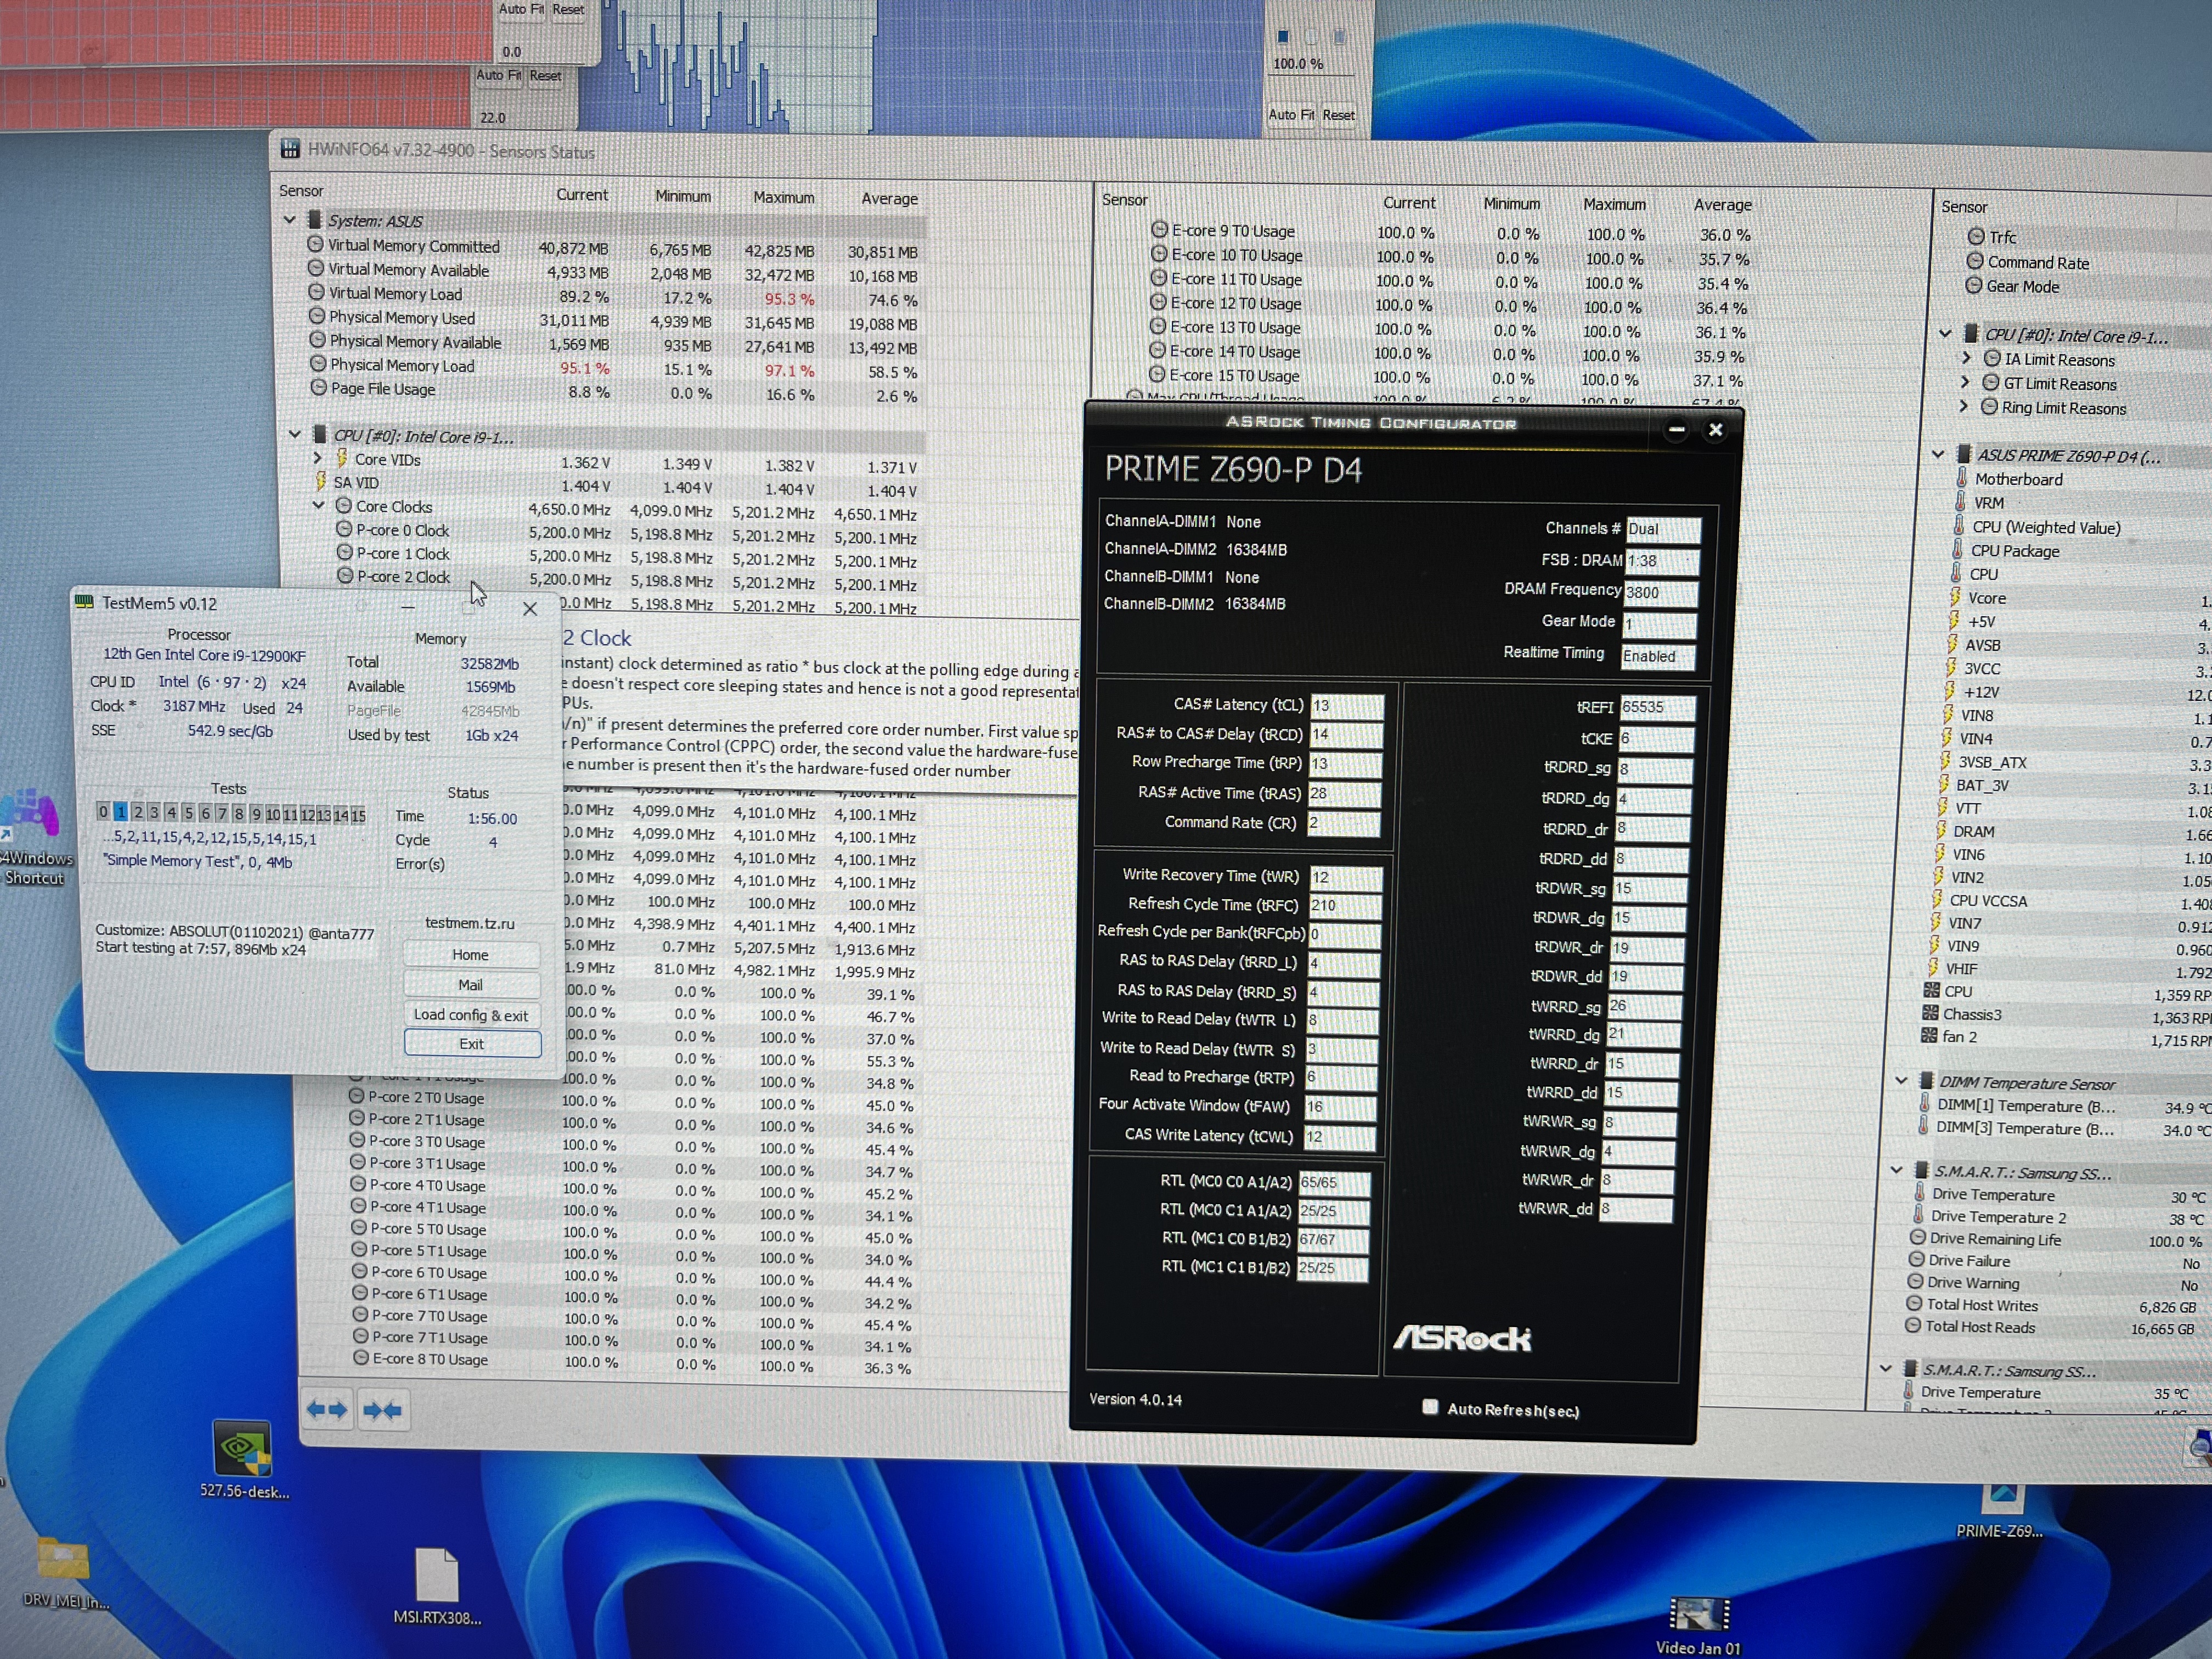Click the sensor icon beside Page File Usage
The width and height of the screenshot is (2212, 1659).
(318, 387)
